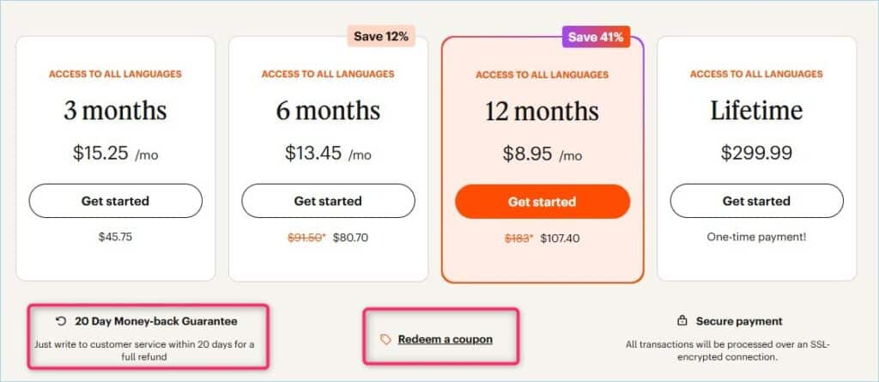Click the Save 12% badge
The width and height of the screenshot is (879, 382).
click(381, 37)
